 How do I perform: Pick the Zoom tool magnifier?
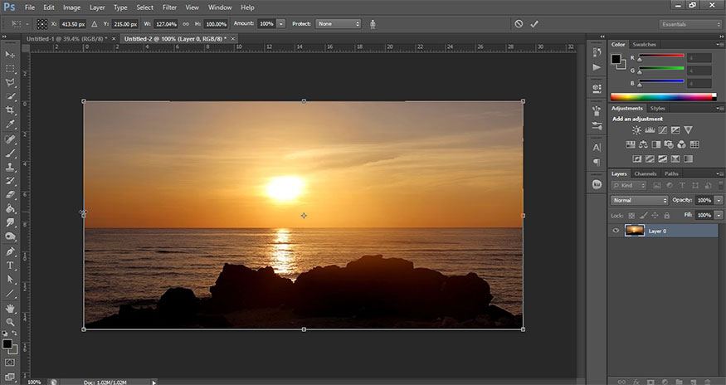coord(11,322)
